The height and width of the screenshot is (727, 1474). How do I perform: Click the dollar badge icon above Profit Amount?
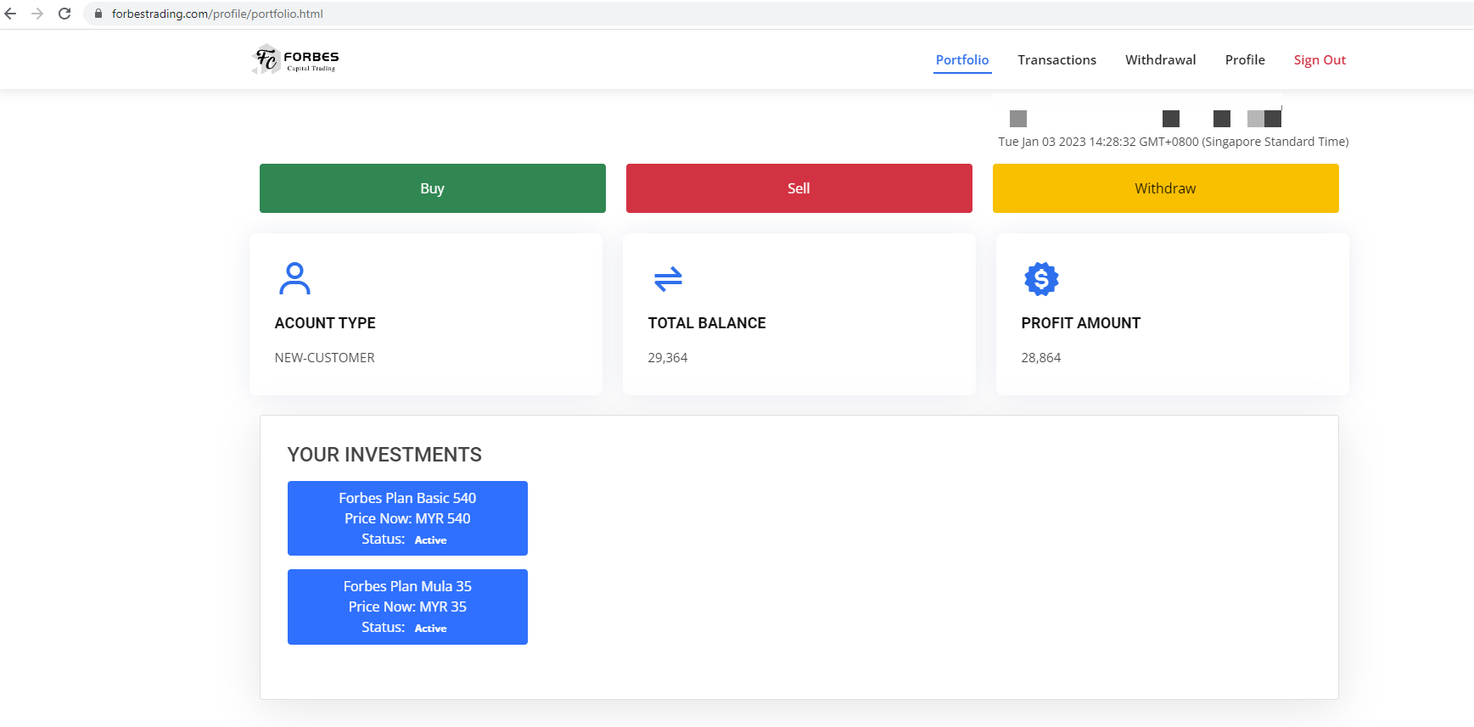[1041, 279]
